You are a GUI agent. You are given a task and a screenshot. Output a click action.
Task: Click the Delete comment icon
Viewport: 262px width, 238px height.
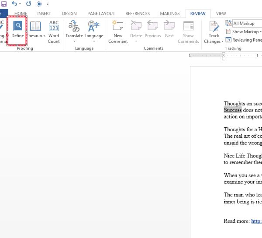[136, 25]
